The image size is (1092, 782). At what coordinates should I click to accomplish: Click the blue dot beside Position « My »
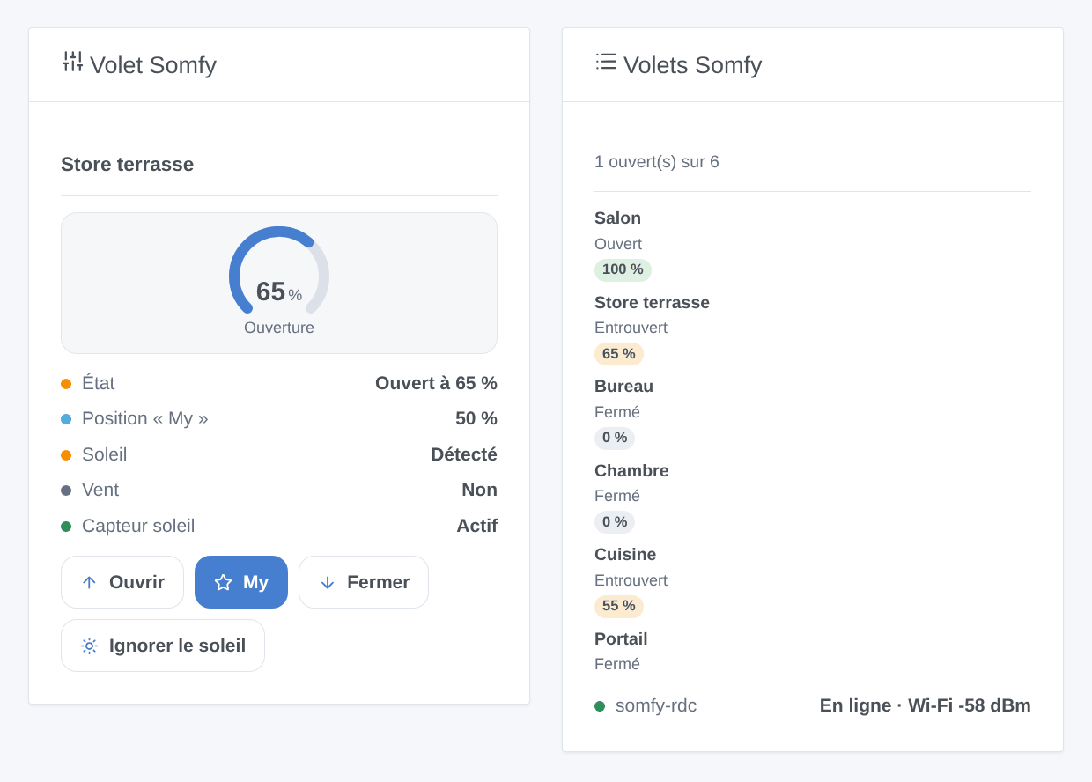click(66, 419)
